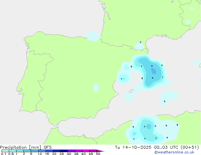This screenshot has height=155, width=201.
Task: Choose the 25 to 30 mm dark blue swatch
Action: [64, 151]
